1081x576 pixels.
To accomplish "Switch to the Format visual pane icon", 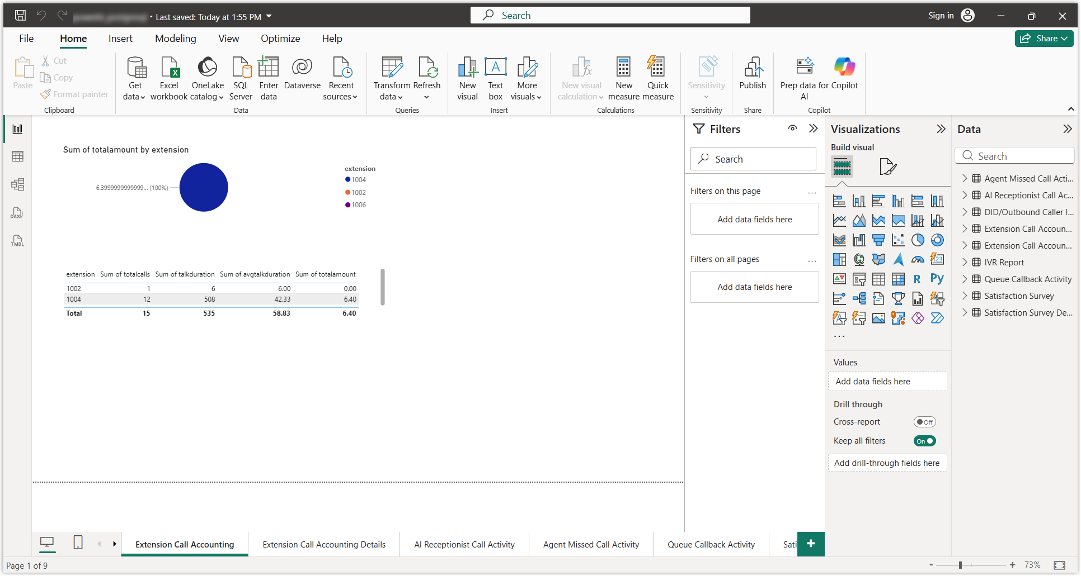I will (x=888, y=166).
